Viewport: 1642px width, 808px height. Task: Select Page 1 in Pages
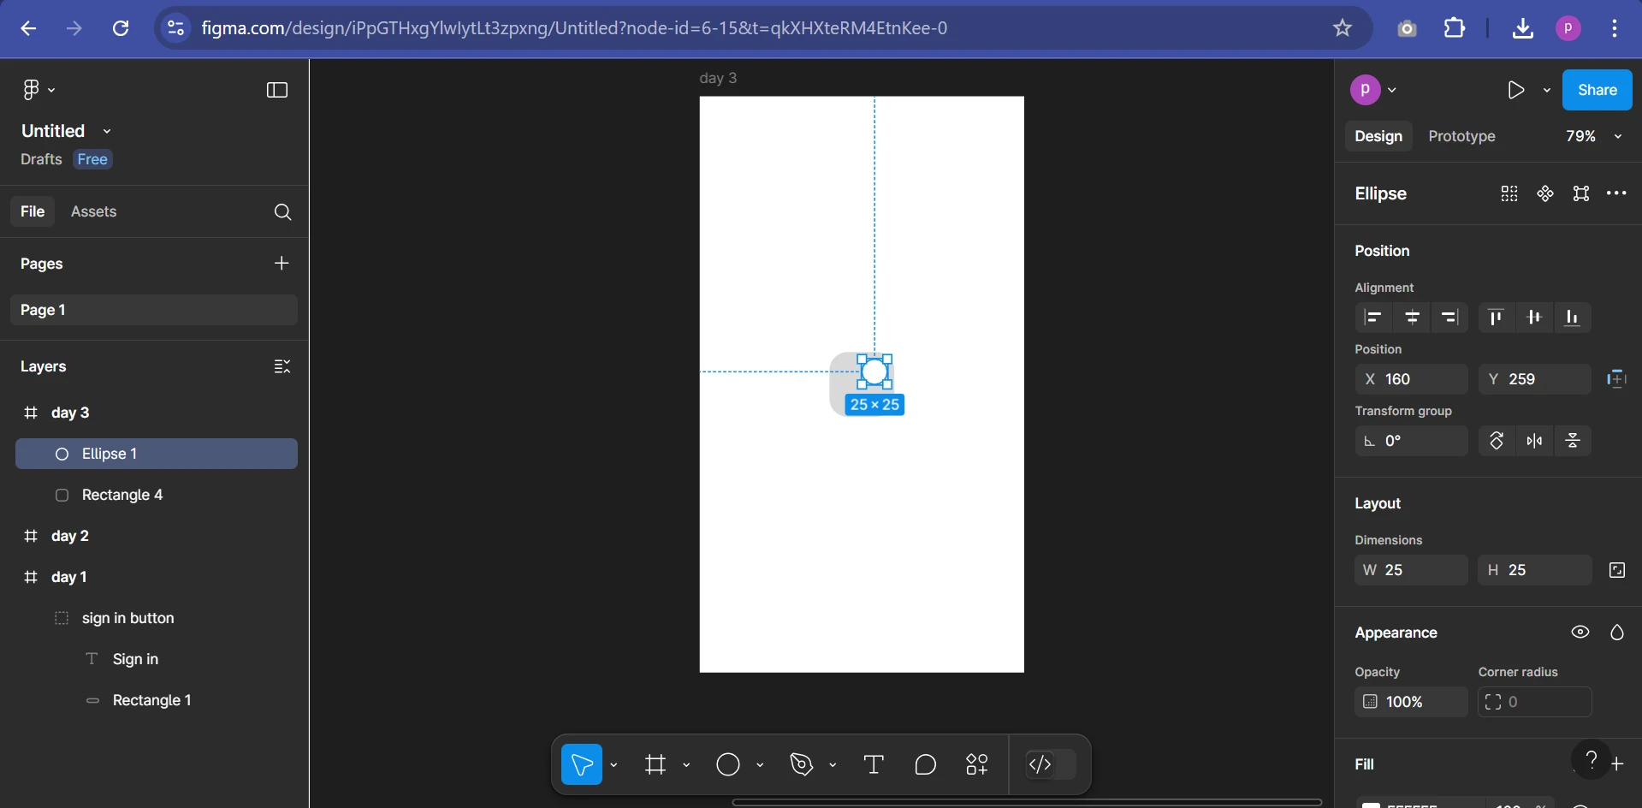154,310
